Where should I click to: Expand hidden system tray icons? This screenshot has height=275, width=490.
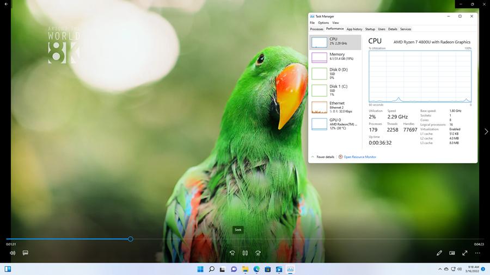[440, 269]
